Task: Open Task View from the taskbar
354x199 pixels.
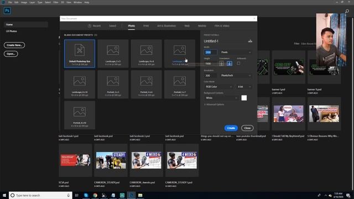Action: pos(76,195)
